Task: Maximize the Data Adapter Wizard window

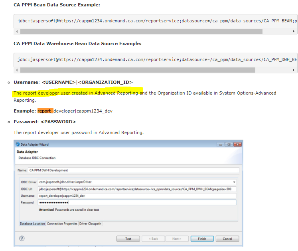Action: (x=229, y=144)
